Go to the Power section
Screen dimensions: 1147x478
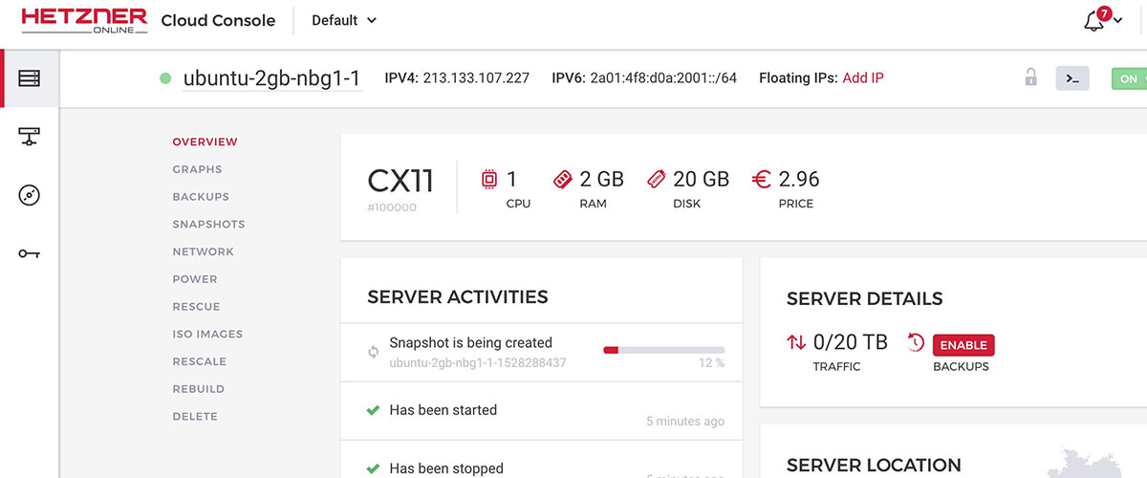tap(195, 279)
